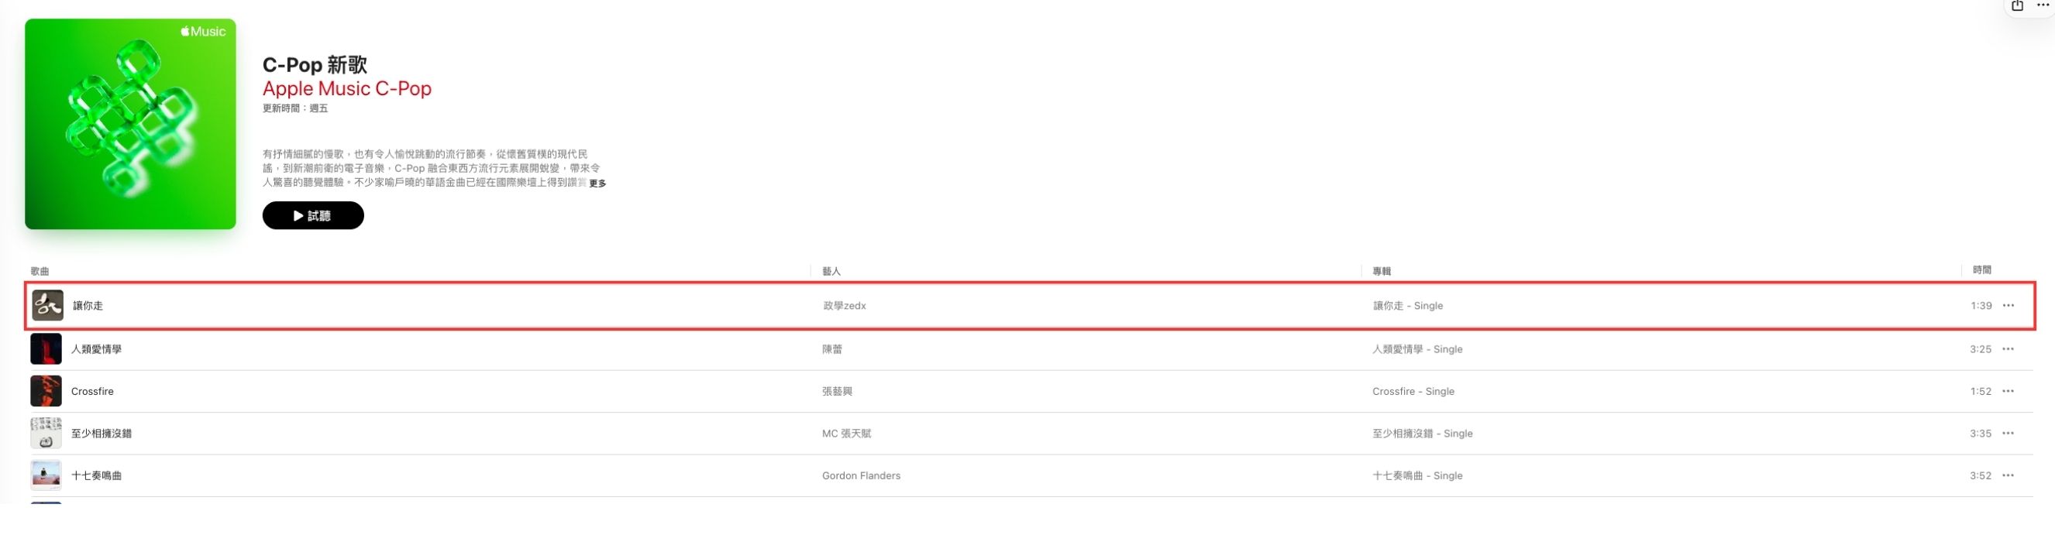Click the C-Pop 新歌 playlist cover art
The width and height of the screenshot is (2055, 542).
[x=130, y=124]
